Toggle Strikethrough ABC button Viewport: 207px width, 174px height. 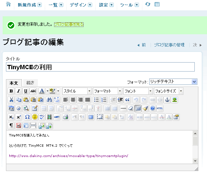[x=33, y=91]
